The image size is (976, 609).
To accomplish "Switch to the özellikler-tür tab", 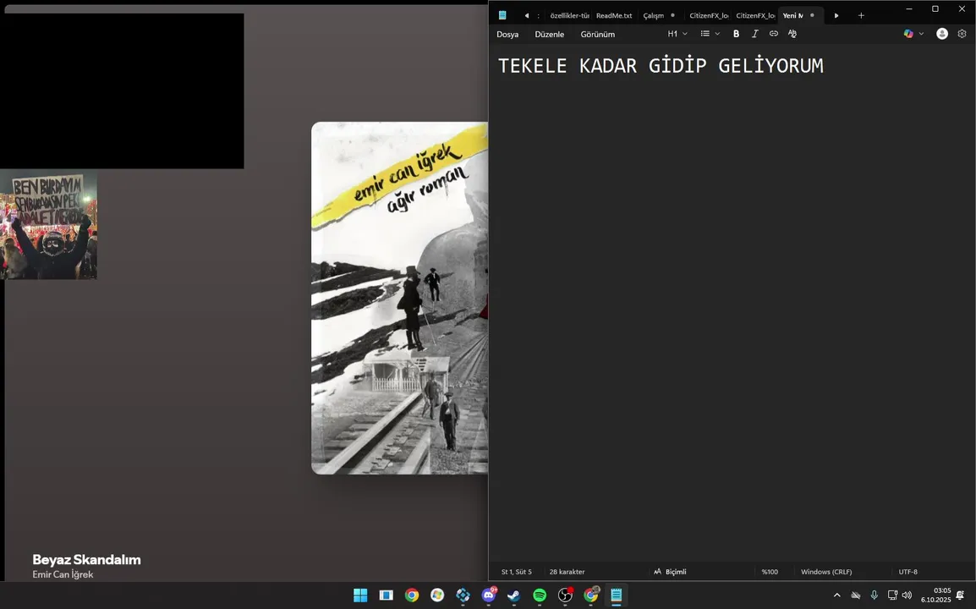I will click(569, 15).
